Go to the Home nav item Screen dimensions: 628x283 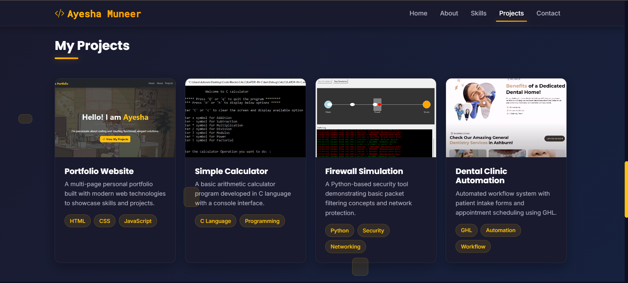418,13
